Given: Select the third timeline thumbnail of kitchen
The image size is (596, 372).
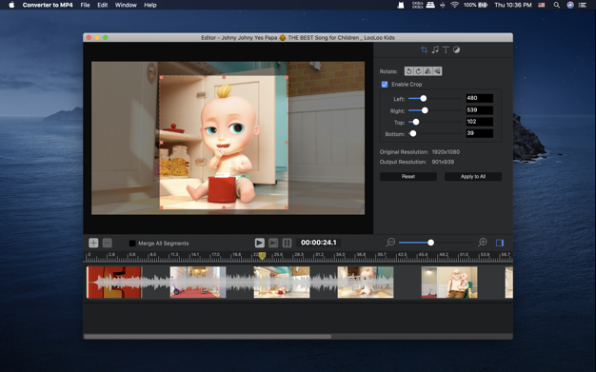Looking at the screenshot, I should (x=282, y=282).
